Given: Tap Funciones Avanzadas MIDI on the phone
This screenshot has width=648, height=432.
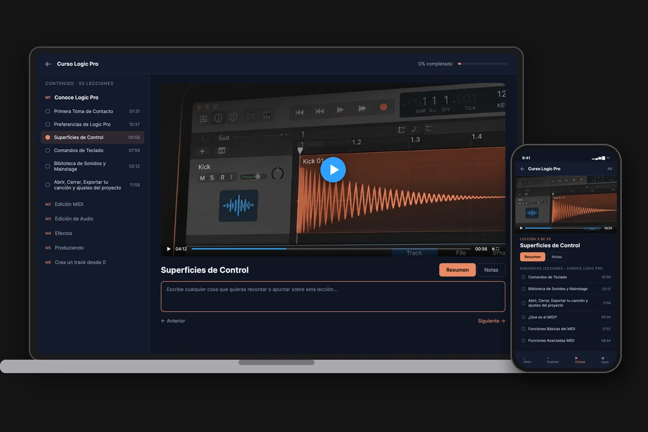Looking at the screenshot, I should pos(566,341).
